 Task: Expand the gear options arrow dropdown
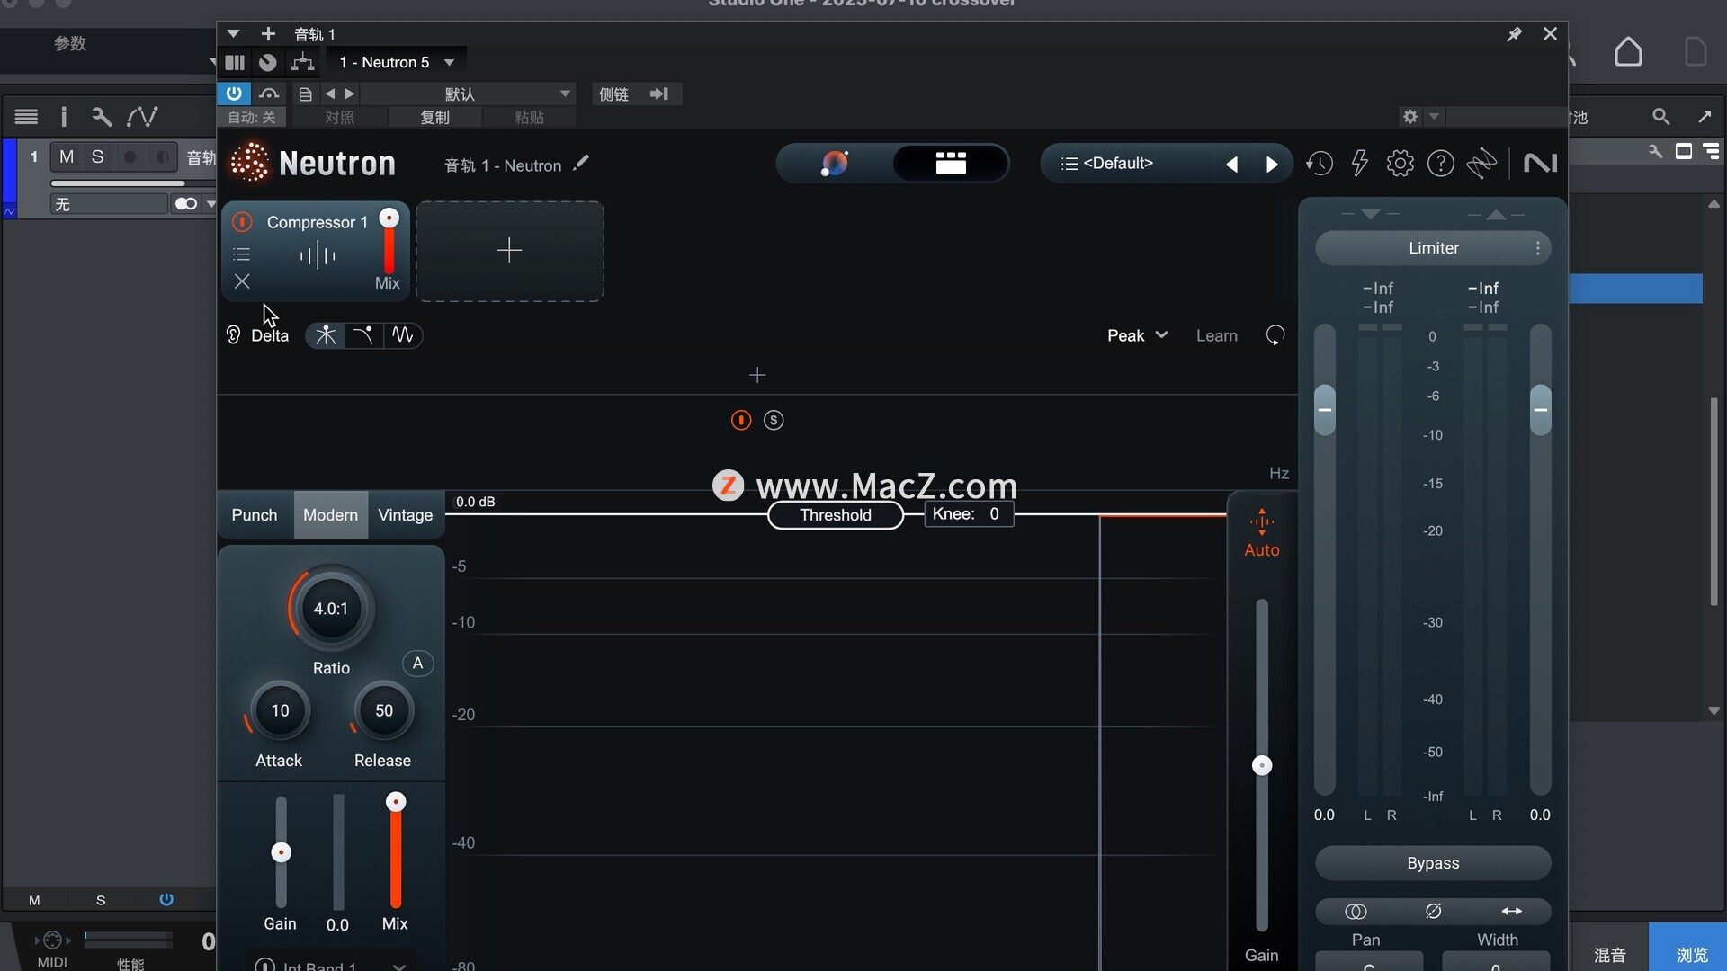pos(1434,117)
